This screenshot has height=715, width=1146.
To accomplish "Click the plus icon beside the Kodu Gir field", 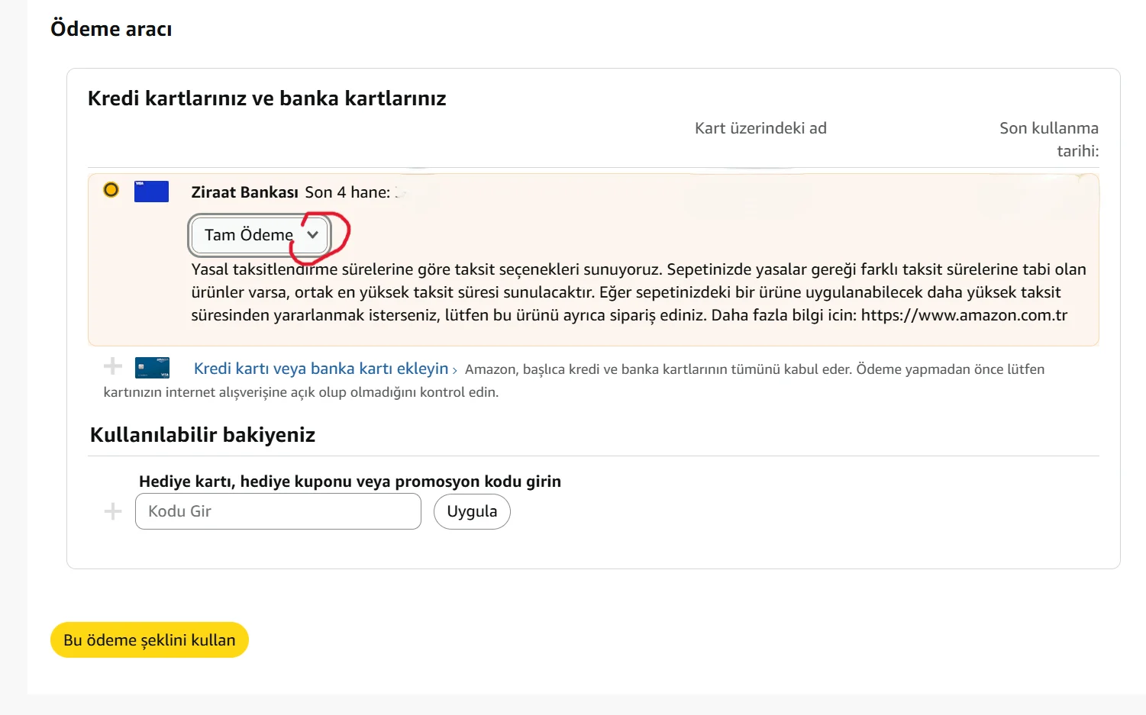I will [113, 511].
